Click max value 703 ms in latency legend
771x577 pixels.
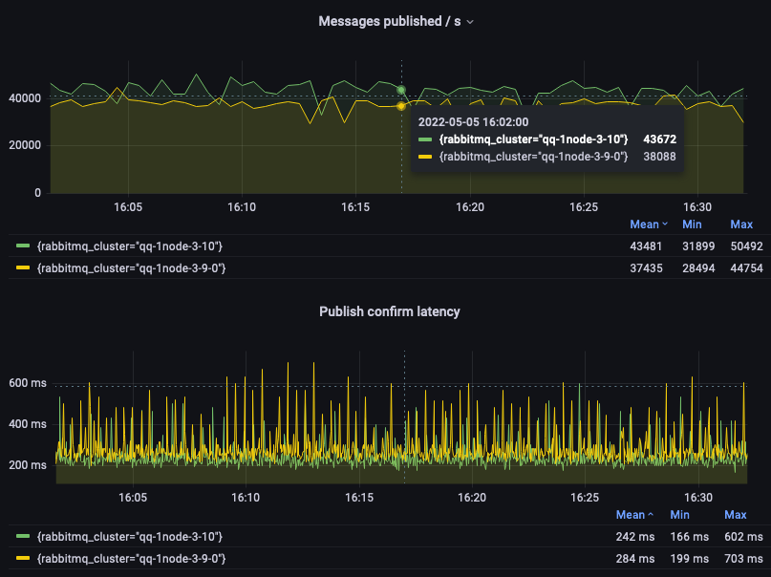[743, 559]
